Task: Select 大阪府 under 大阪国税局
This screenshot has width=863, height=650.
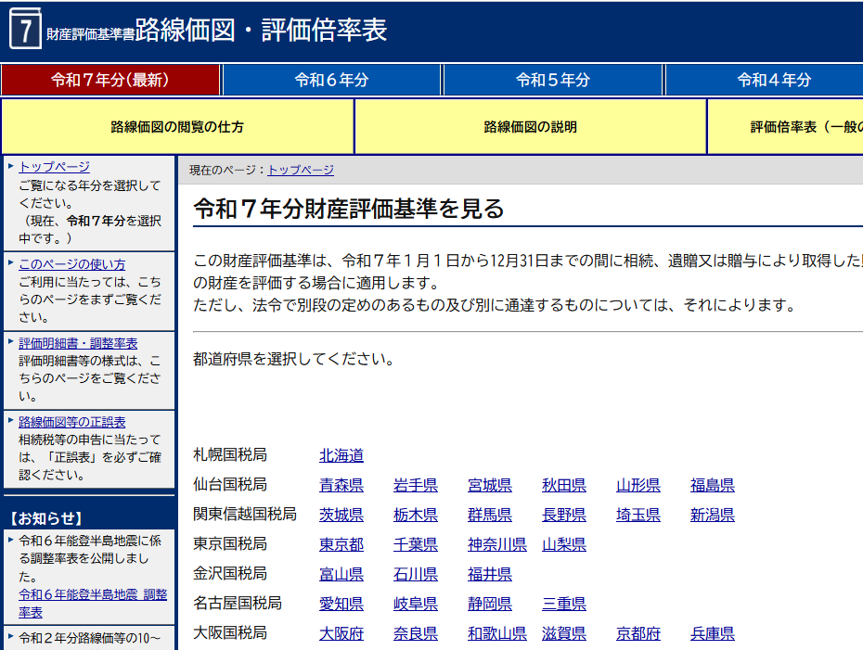Action: click(x=341, y=633)
